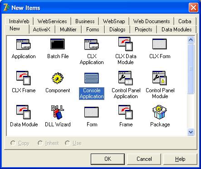The image size is (201, 169).
Task: Select the Package box icon
Action: (160, 112)
